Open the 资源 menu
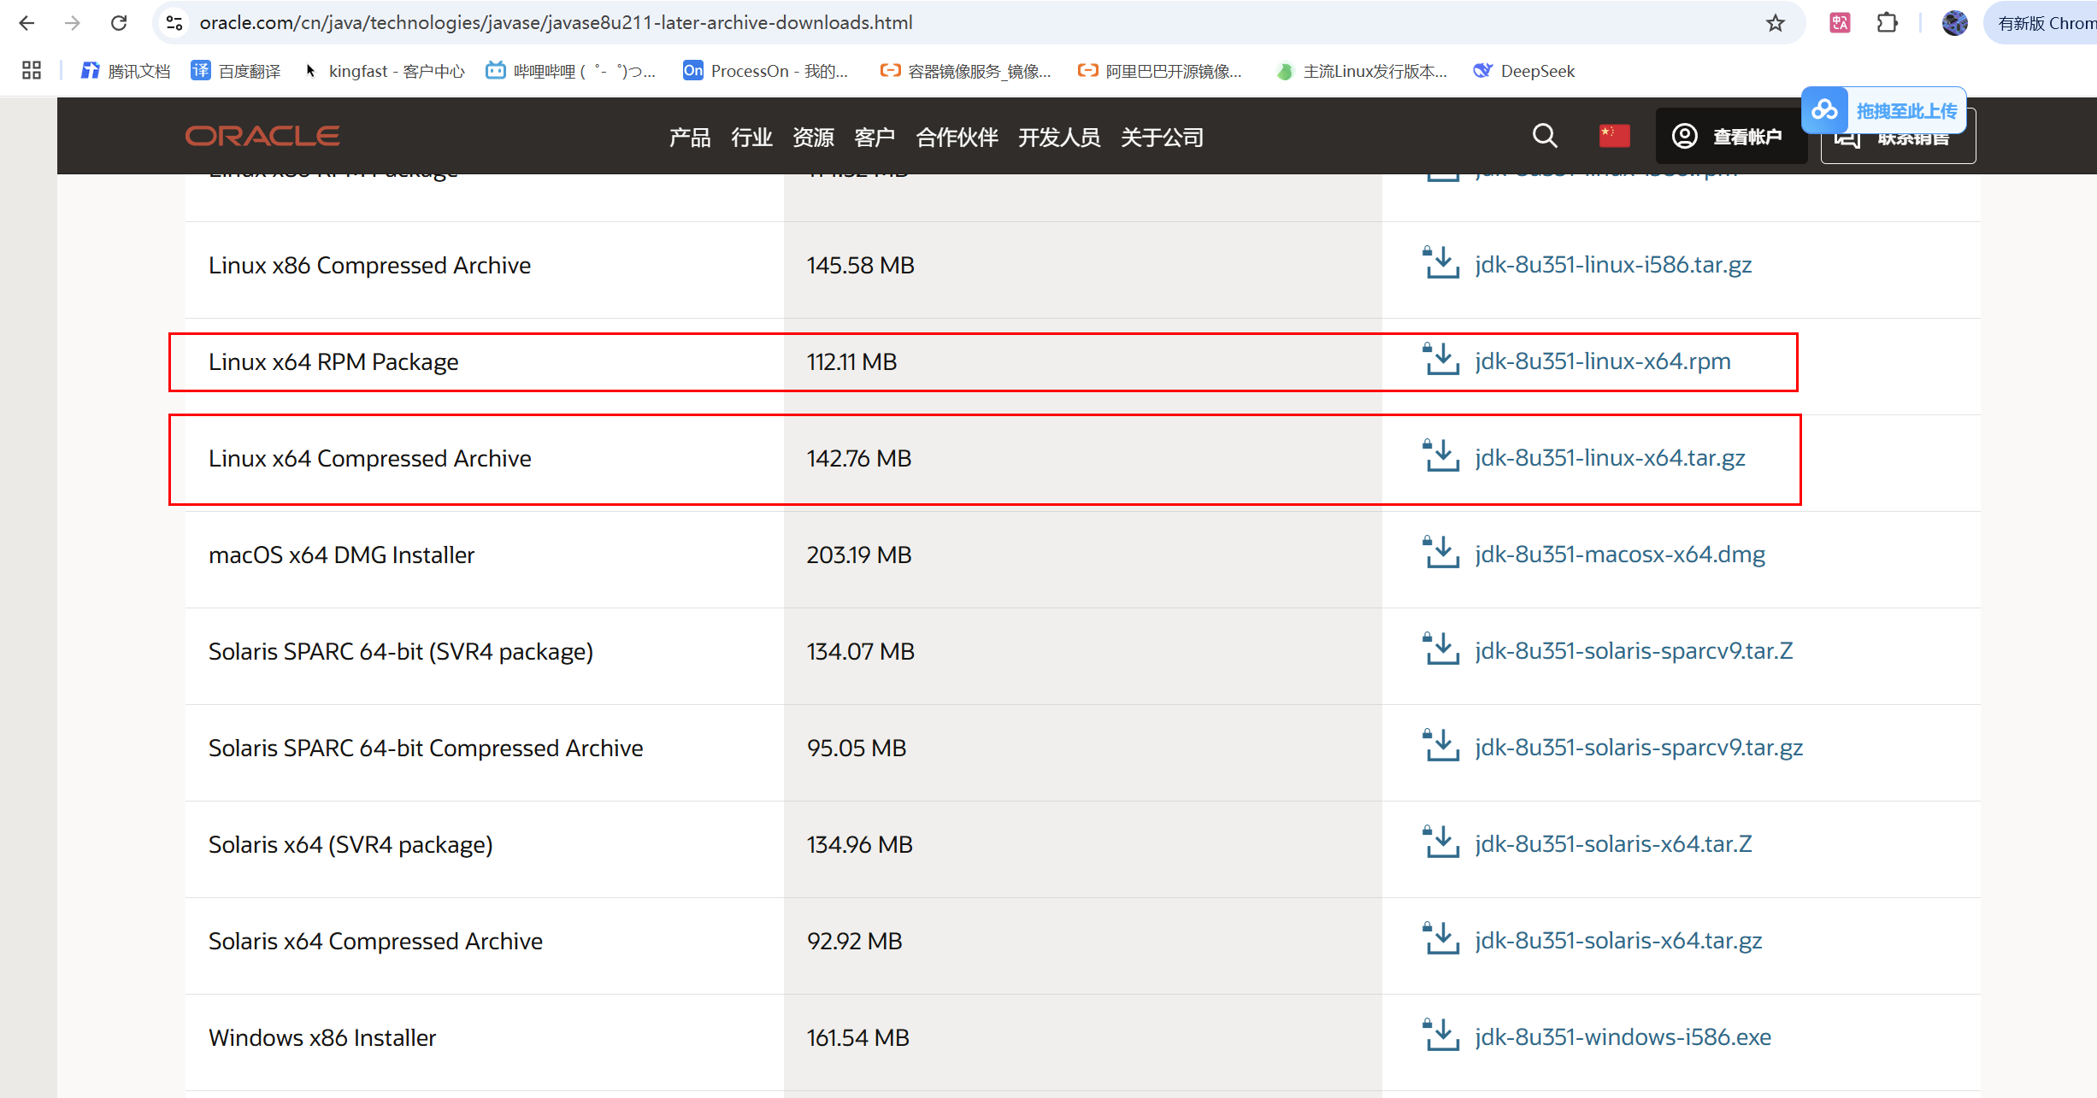Viewport: 2097px width, 1098px height. pos(813,137)
